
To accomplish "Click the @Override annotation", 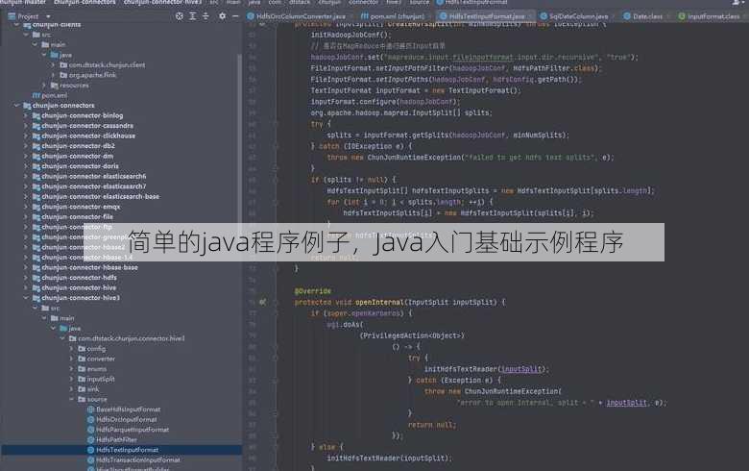I will click(313, 291).
